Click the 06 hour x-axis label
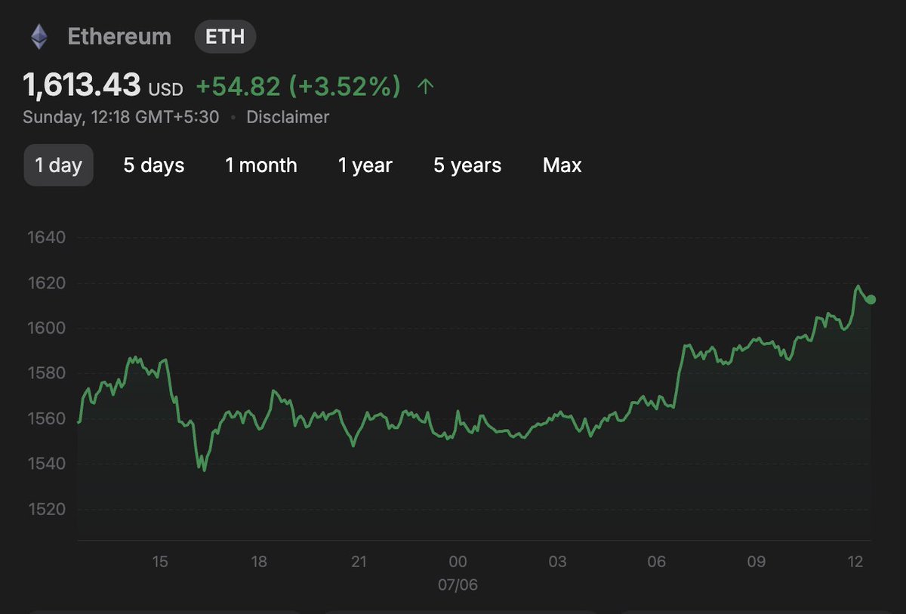Screen dimensions: 906x614 pyautogui.click(x=657, y=561)
